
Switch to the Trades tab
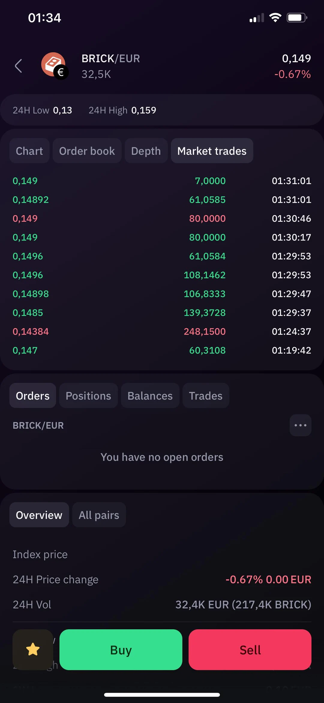(x=206, y=396)
